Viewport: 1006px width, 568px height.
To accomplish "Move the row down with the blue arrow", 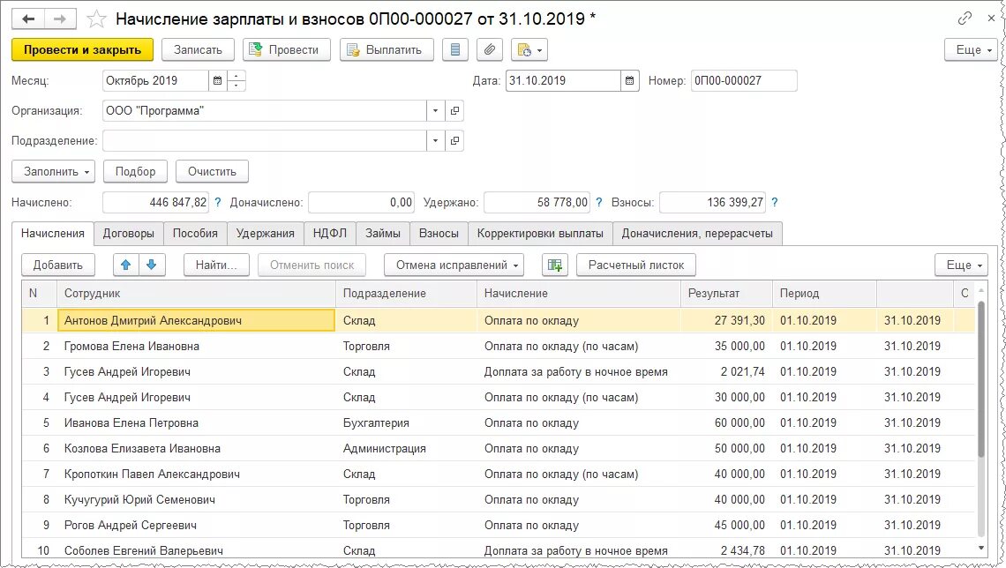I will (x=152, y=265).
